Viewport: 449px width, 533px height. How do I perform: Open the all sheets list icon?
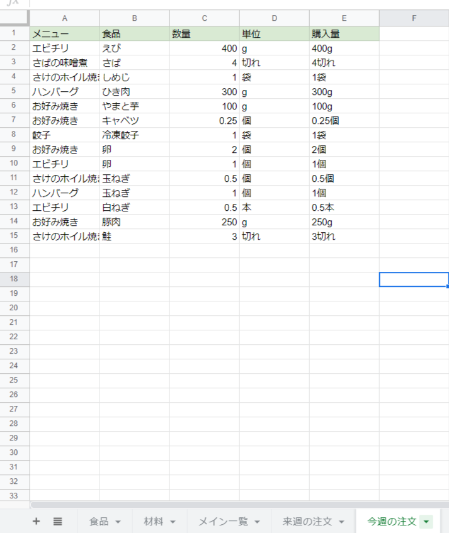(57, 521)
